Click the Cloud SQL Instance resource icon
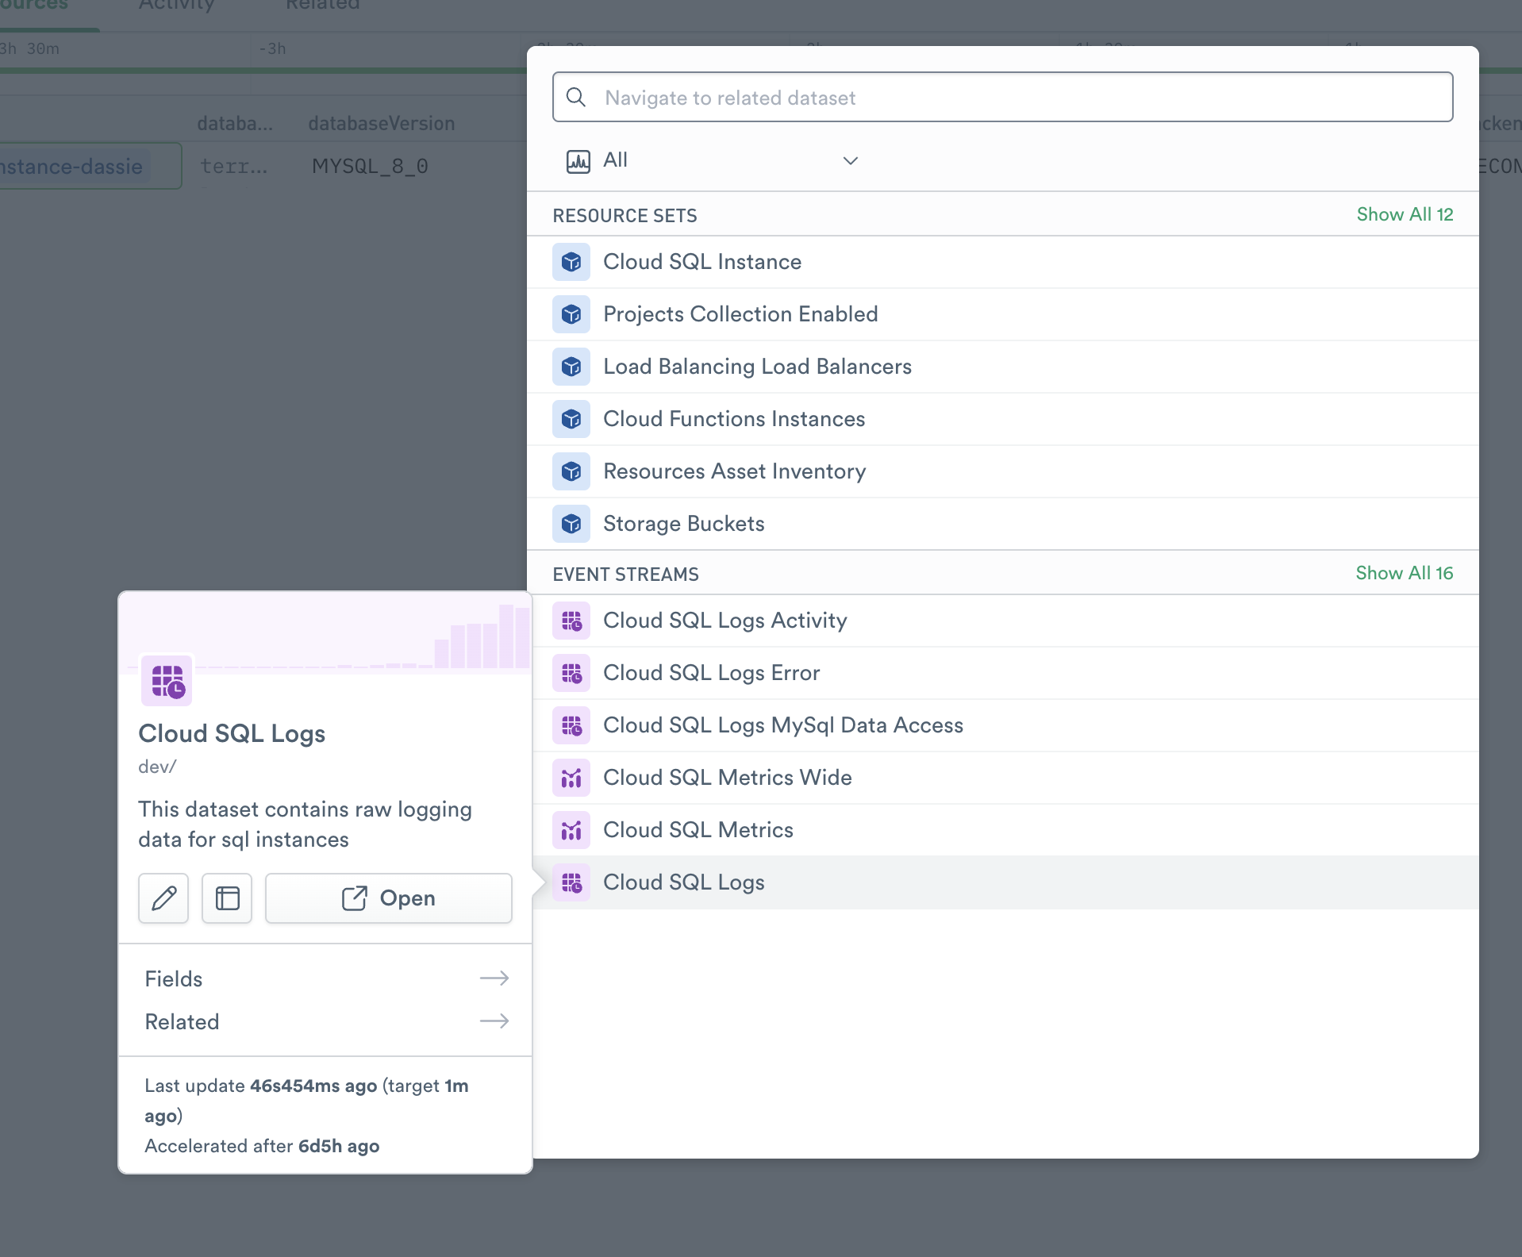 point(571,262)
